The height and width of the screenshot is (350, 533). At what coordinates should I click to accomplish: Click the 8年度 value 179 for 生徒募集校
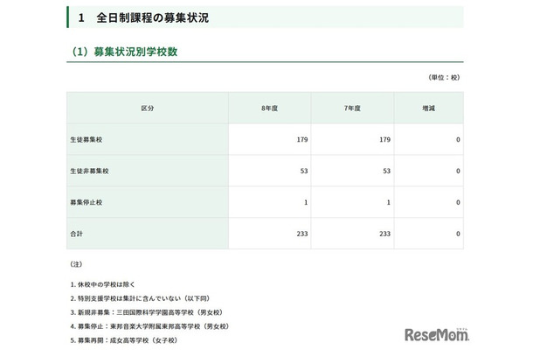point(302,139)
